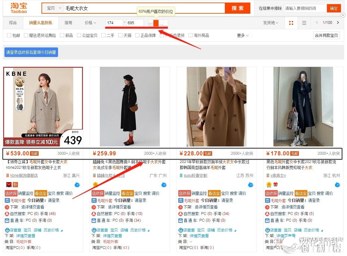Switch to grid view layout
This screenshot has height=256, width=347.
pyautogui.click(x=291, y=23)
